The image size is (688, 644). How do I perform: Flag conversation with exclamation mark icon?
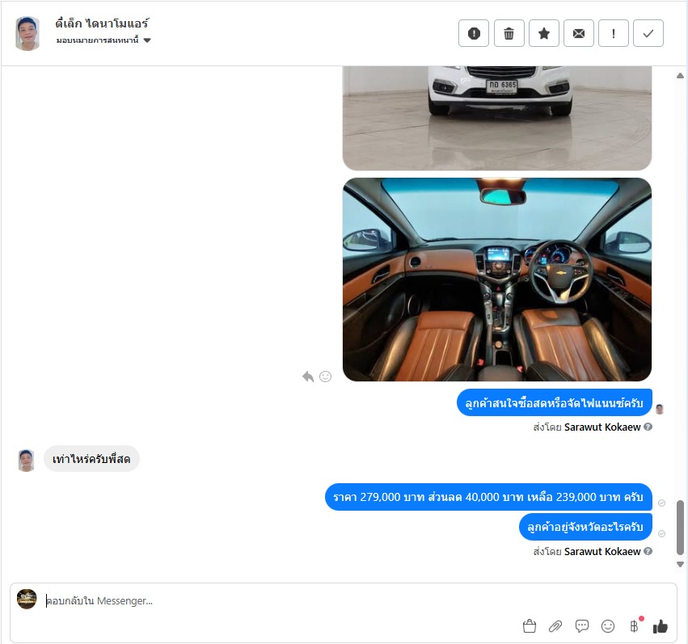point(614,33)
